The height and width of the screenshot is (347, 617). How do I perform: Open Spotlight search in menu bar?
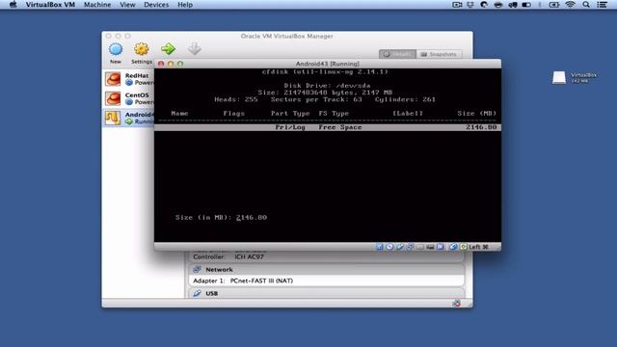point(586,5)
